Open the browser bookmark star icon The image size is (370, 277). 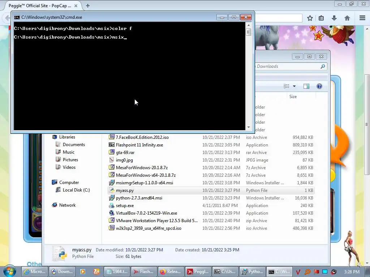coord(310,18)
